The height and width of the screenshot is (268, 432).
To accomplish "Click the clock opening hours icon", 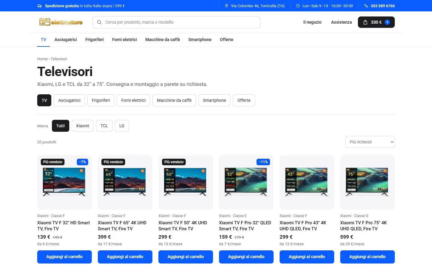I will (x=298, y=6).
